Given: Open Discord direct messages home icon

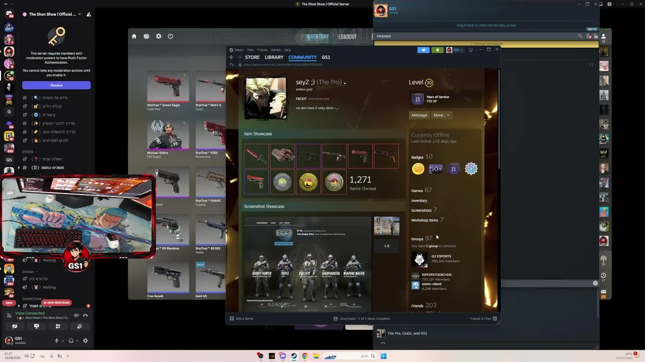Looking at the screenshot, I should coord(9,14).
